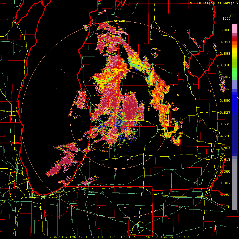Select the 0.893 legend value
Viewport: 239px width, 239px height.
click(x=225, y=53)
